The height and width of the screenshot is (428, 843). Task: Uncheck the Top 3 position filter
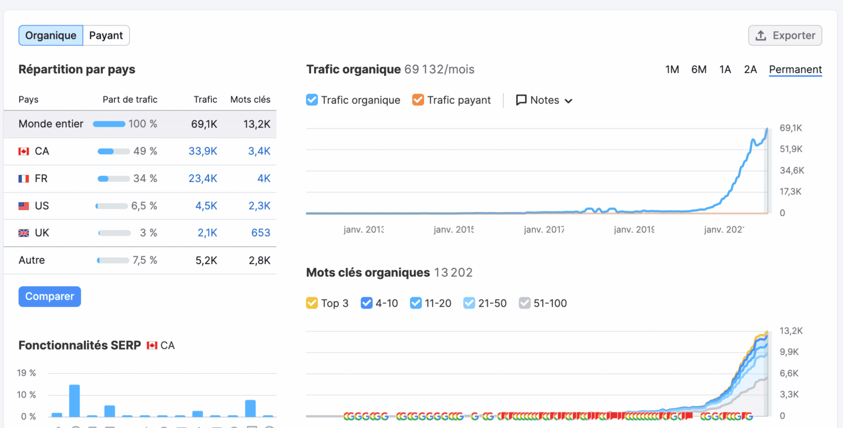click(x=312, y=303)
